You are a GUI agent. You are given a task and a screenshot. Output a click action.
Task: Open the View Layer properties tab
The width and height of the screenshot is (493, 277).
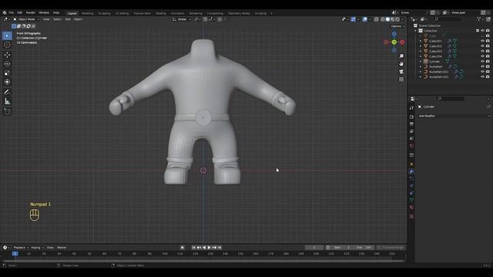tap(411, 132)
